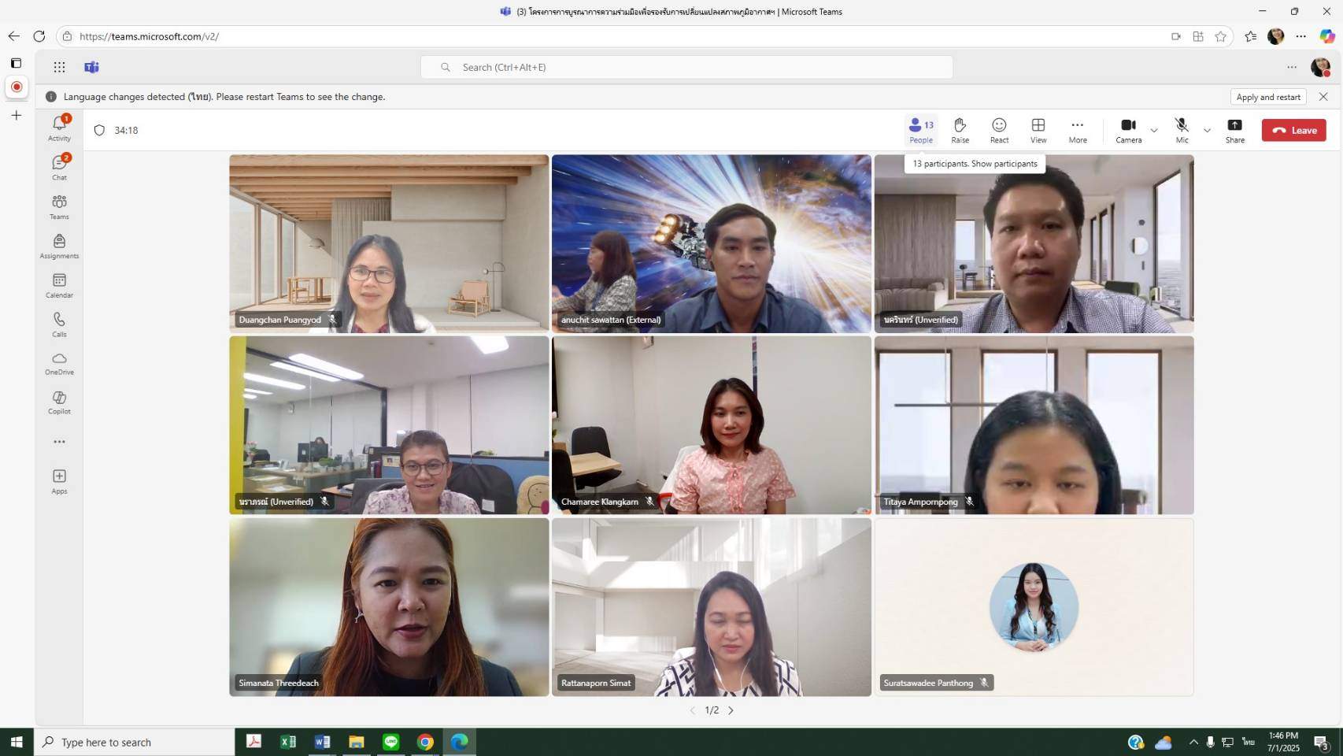Open the Activity feed in sidebar

(59, 128)
